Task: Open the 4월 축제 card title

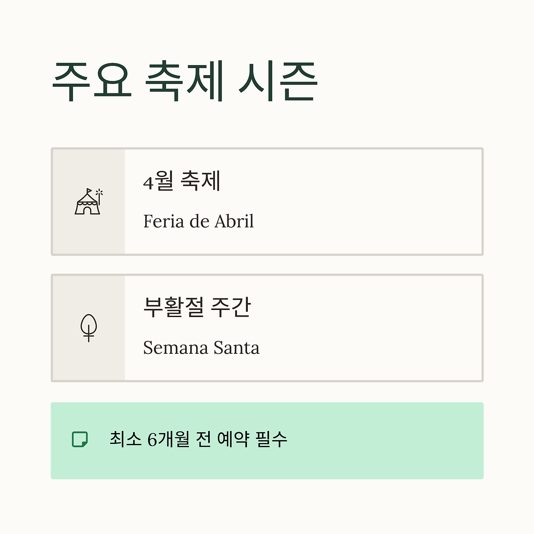Action: click(x=181, y=181)
